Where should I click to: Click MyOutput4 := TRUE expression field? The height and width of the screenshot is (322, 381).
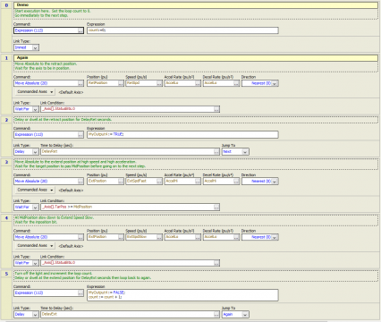tap(182, 135)
